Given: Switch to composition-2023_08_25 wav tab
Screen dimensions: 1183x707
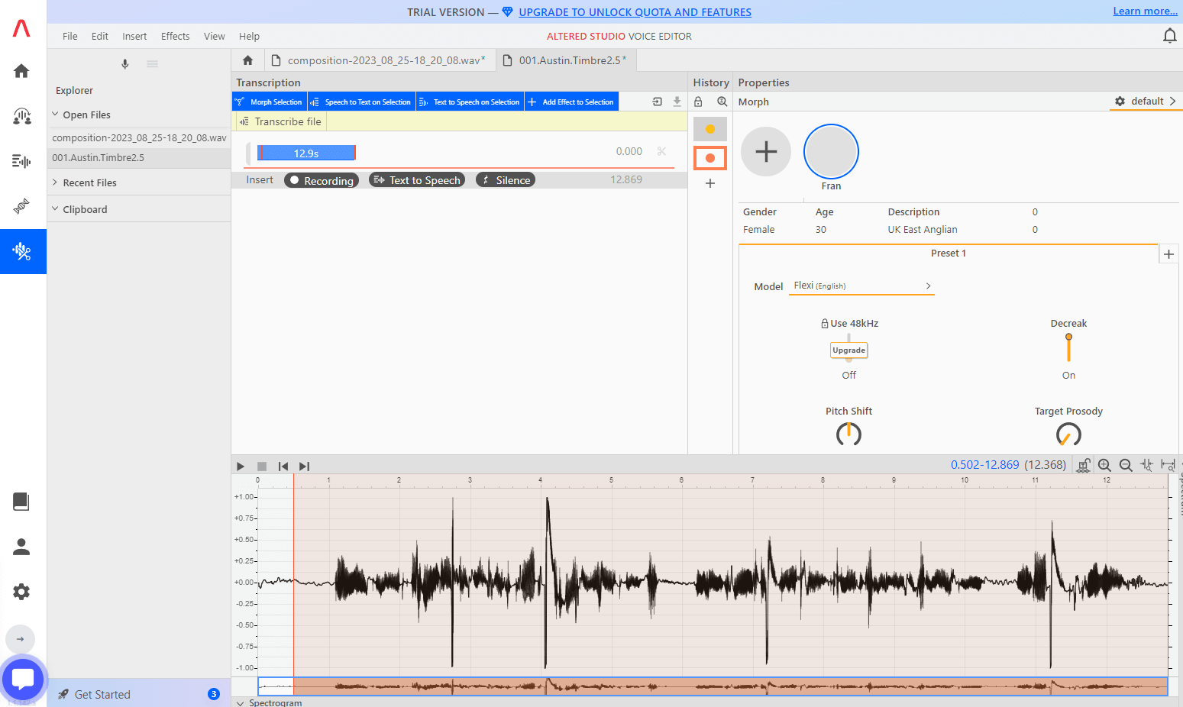Looking at the screenshot, I should [x=380, y=60].
